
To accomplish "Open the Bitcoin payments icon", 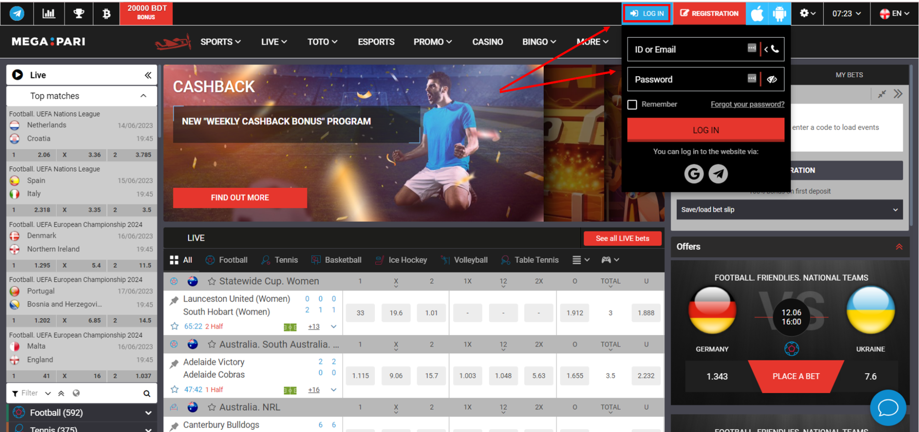I will [106, 13].
